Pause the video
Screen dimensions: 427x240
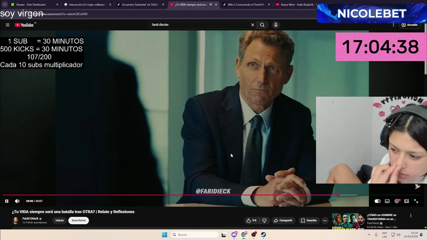tap(7, 201)
